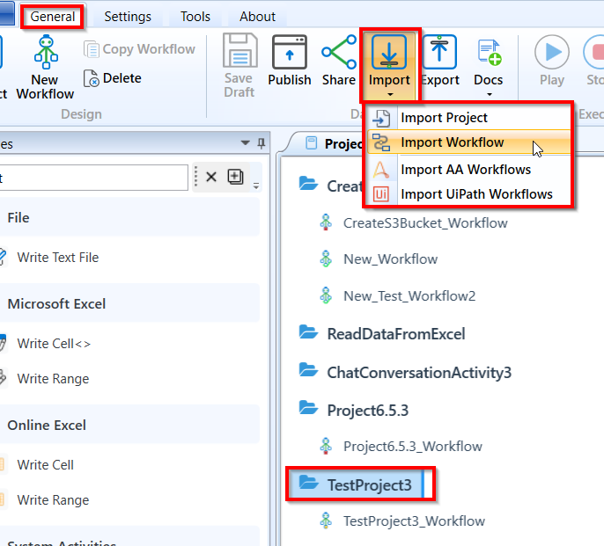This screenshot has width=604, height=546.
Task: Click the expand all activities icon
Action: coord(235,177)
